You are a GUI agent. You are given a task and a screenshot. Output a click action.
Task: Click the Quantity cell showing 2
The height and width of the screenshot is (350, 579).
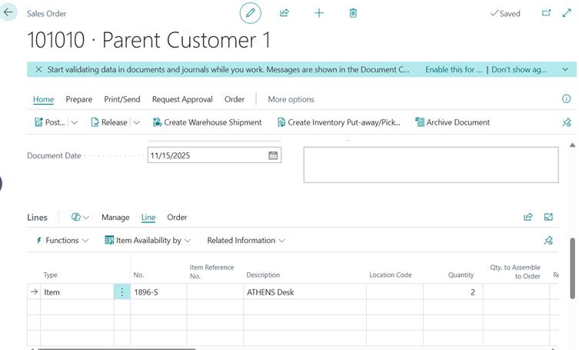click(x=452, y=292)
